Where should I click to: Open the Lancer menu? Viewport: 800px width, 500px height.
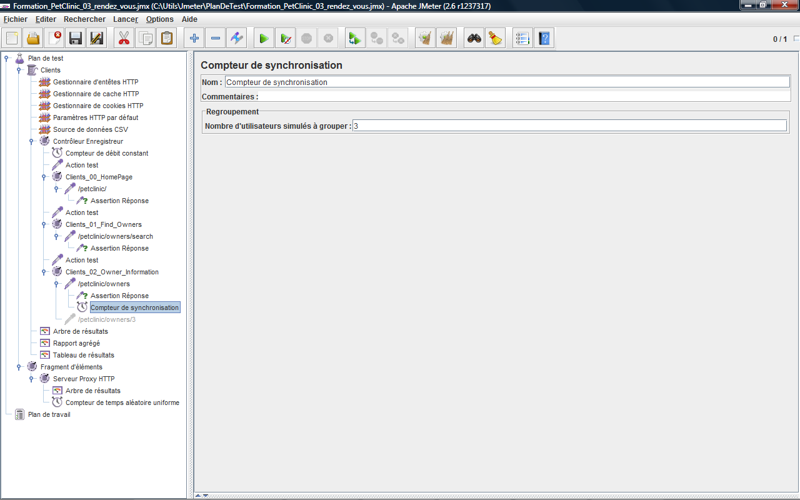point(126,19)
